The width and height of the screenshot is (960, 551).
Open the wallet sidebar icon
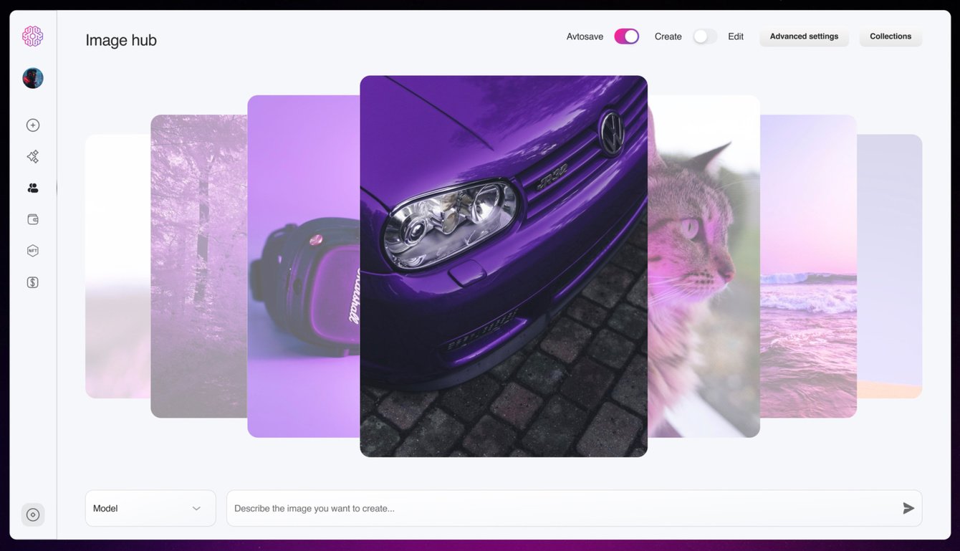[33, 219]
